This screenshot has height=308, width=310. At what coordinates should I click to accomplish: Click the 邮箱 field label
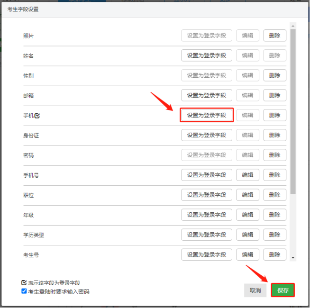pyautogui.click(x=28, y=96)
